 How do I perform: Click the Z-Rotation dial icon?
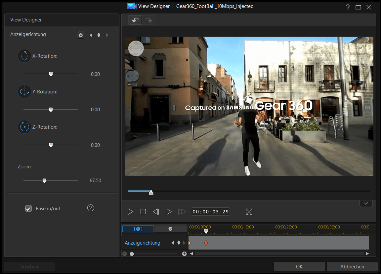(x=24, y=127)
